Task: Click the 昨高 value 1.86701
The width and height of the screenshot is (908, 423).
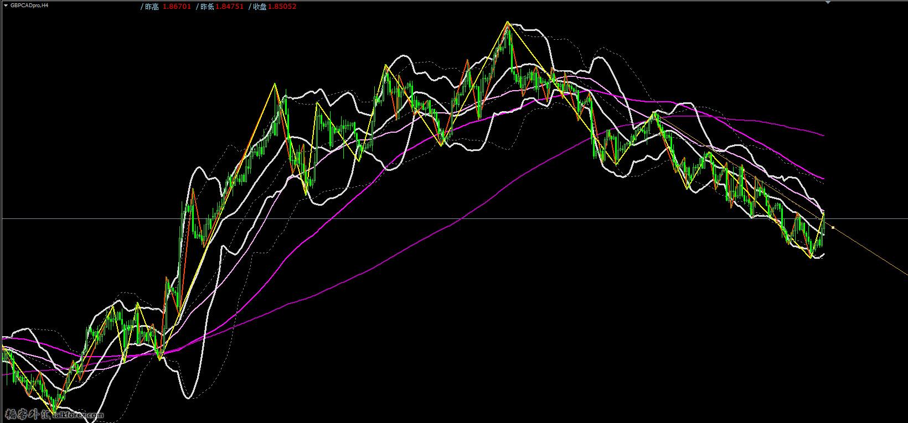Action: (x=177, y=7)
